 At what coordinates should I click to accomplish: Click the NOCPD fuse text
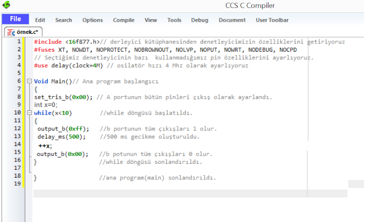pos(288,50)
